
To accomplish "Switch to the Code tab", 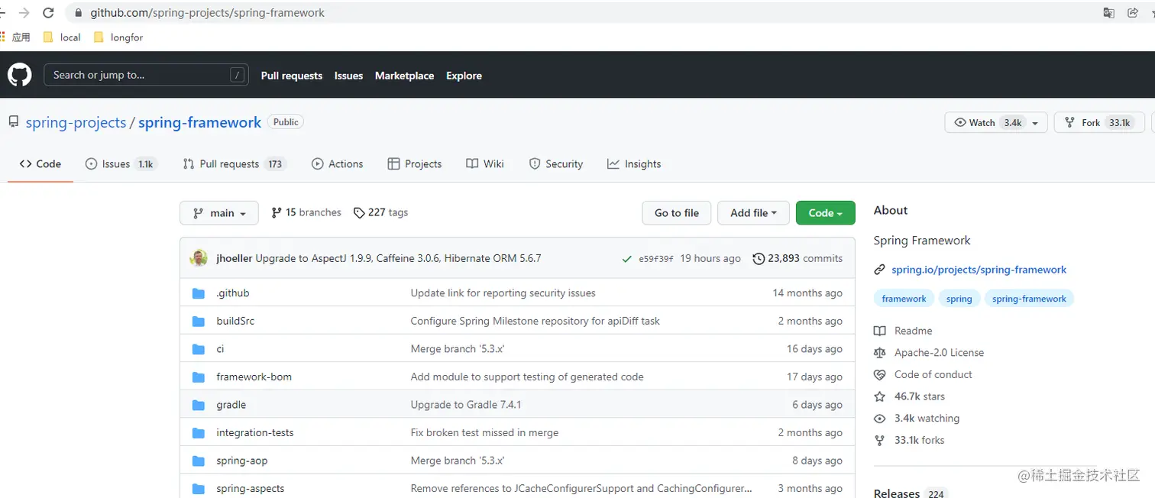I will (40, 163).
